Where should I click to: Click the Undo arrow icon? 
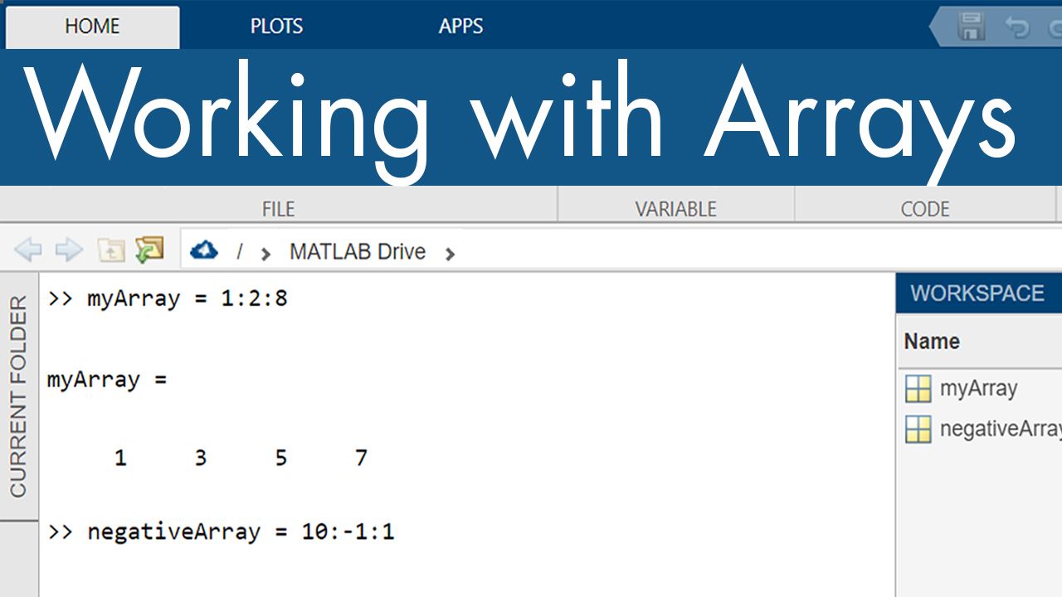pos(1018,27)
